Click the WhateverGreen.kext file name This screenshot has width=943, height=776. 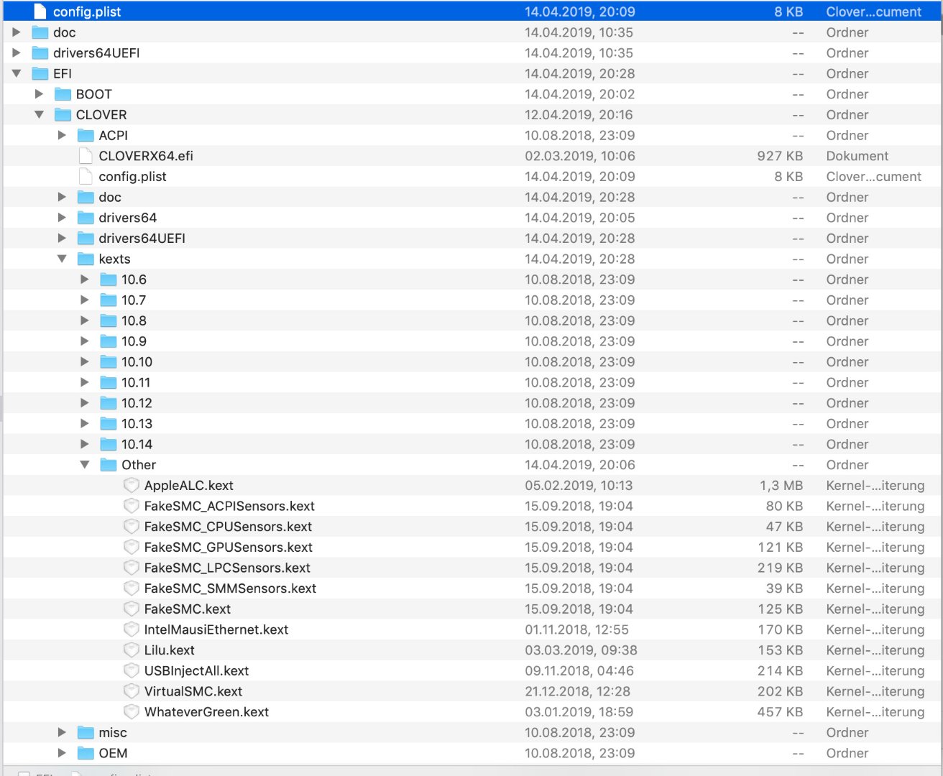pyautogui.click(x=206, y=712)
